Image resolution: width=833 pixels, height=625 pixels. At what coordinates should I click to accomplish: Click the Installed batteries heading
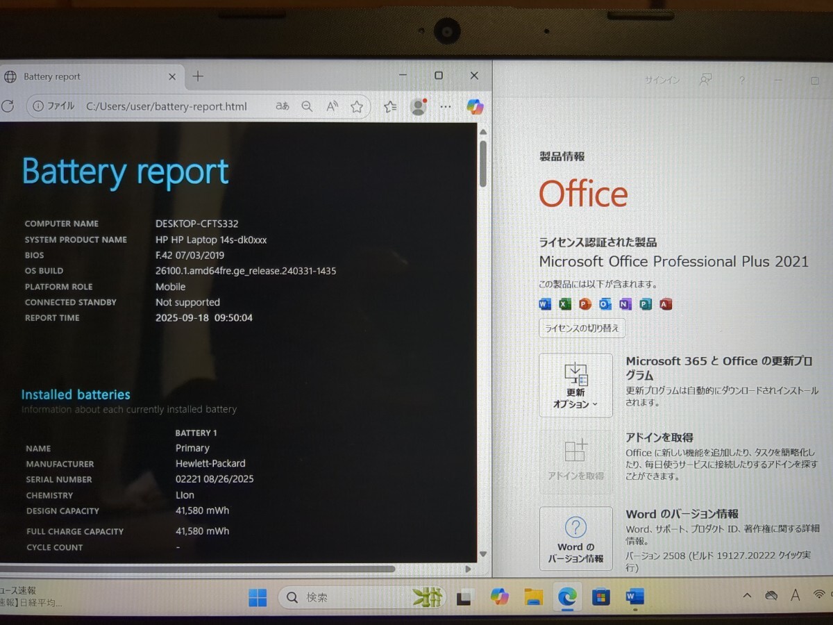point(76,394)
